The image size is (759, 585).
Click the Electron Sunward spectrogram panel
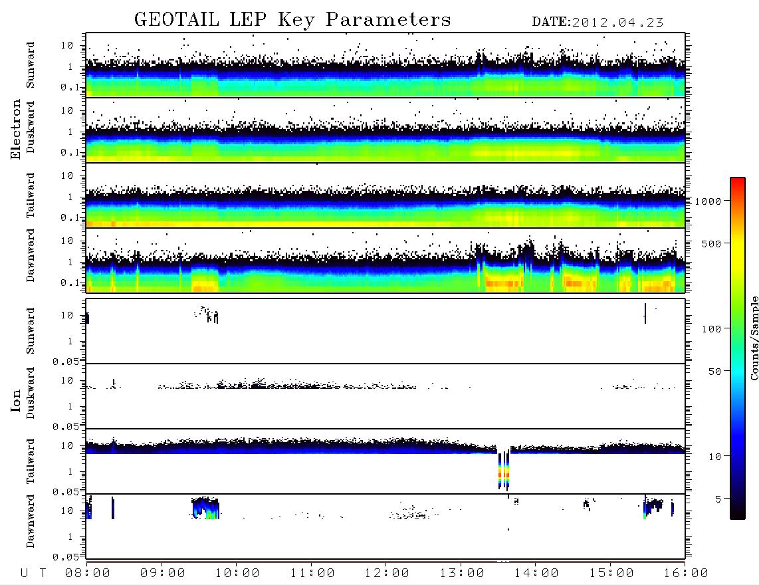click(385, 65)
